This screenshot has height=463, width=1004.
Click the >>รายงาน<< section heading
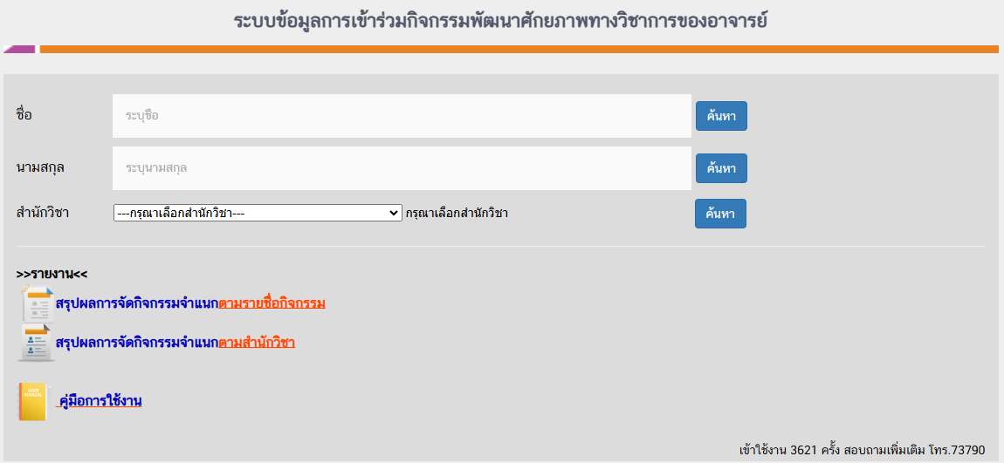coord(52,275)
